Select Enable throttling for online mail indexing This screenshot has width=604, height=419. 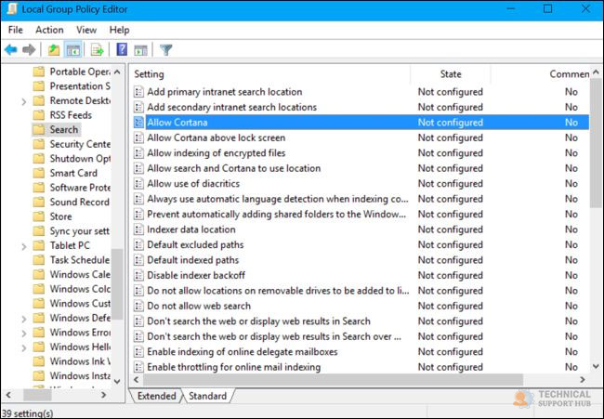click(x=361, y=367)
